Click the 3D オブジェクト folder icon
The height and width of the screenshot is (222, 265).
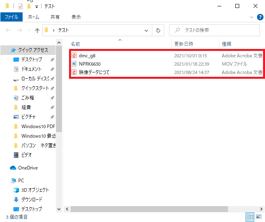(x=16, y=190)
